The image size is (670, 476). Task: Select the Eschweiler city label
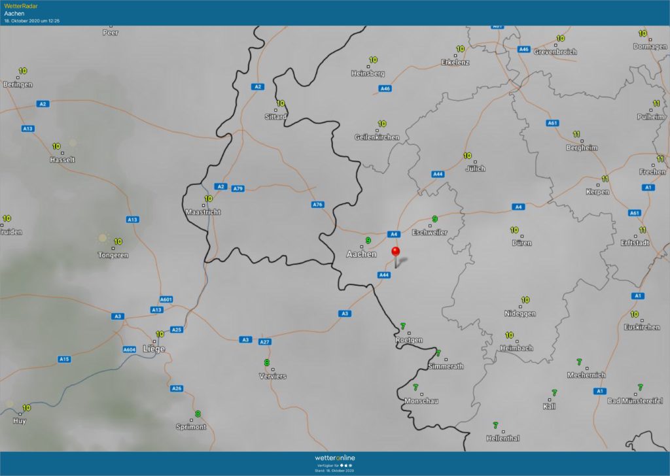(x=430, y=233)
